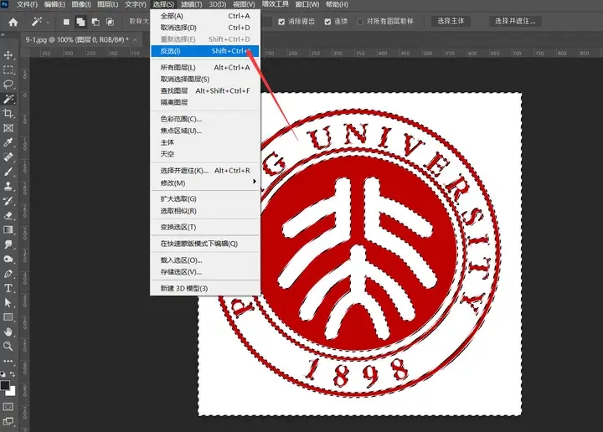Reset to default foreground and background colors

coord(3,373)
